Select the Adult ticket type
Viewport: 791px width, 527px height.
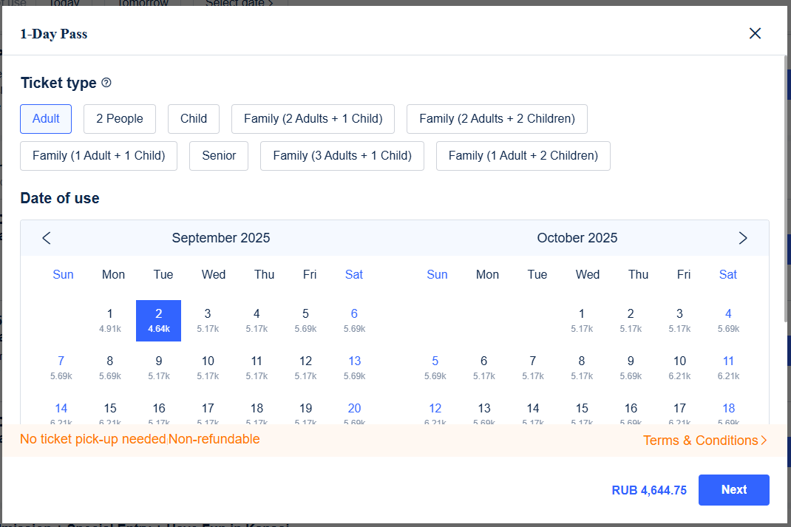pyautogui.click(x=46, y=119)
